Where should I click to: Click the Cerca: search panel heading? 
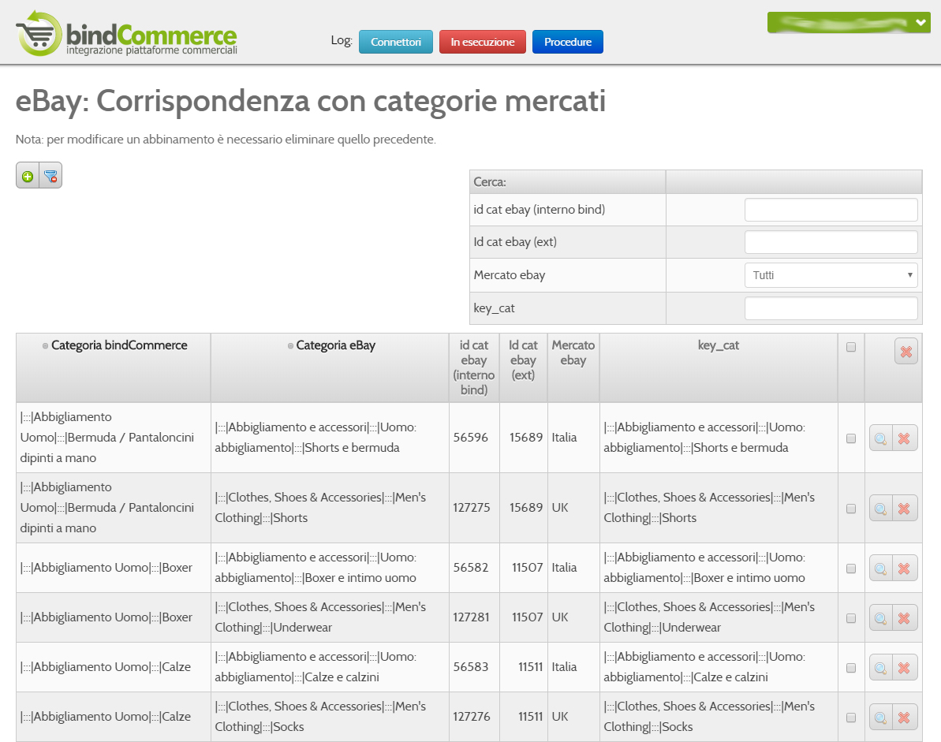490,182
